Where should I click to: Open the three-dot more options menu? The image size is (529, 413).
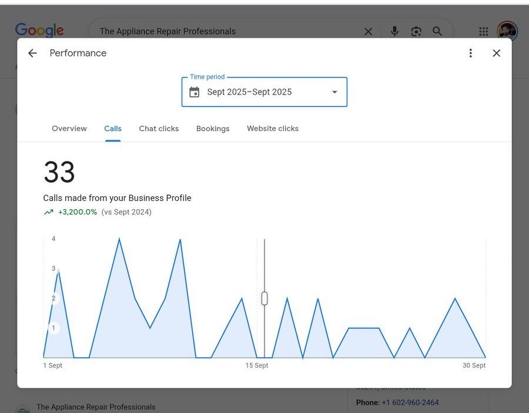pos(470,53)
